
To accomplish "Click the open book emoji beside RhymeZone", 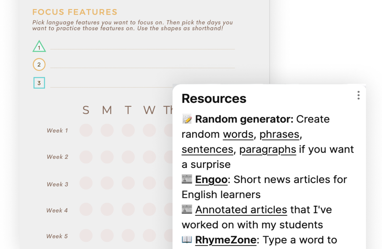I will point(187,239).
